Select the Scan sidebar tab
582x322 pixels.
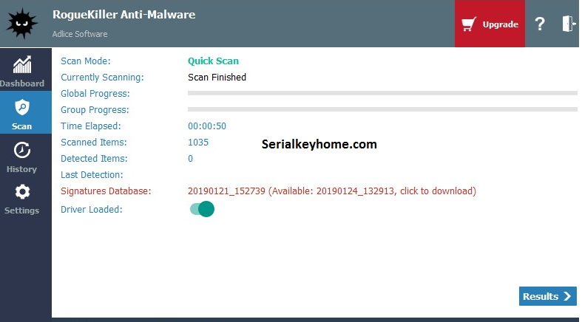coord(26,113)
